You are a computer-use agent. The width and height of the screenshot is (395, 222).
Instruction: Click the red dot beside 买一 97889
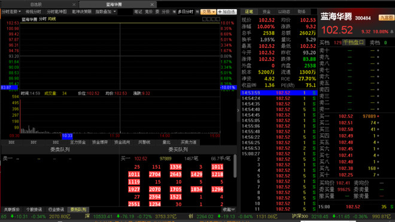[x=378, y=117]
